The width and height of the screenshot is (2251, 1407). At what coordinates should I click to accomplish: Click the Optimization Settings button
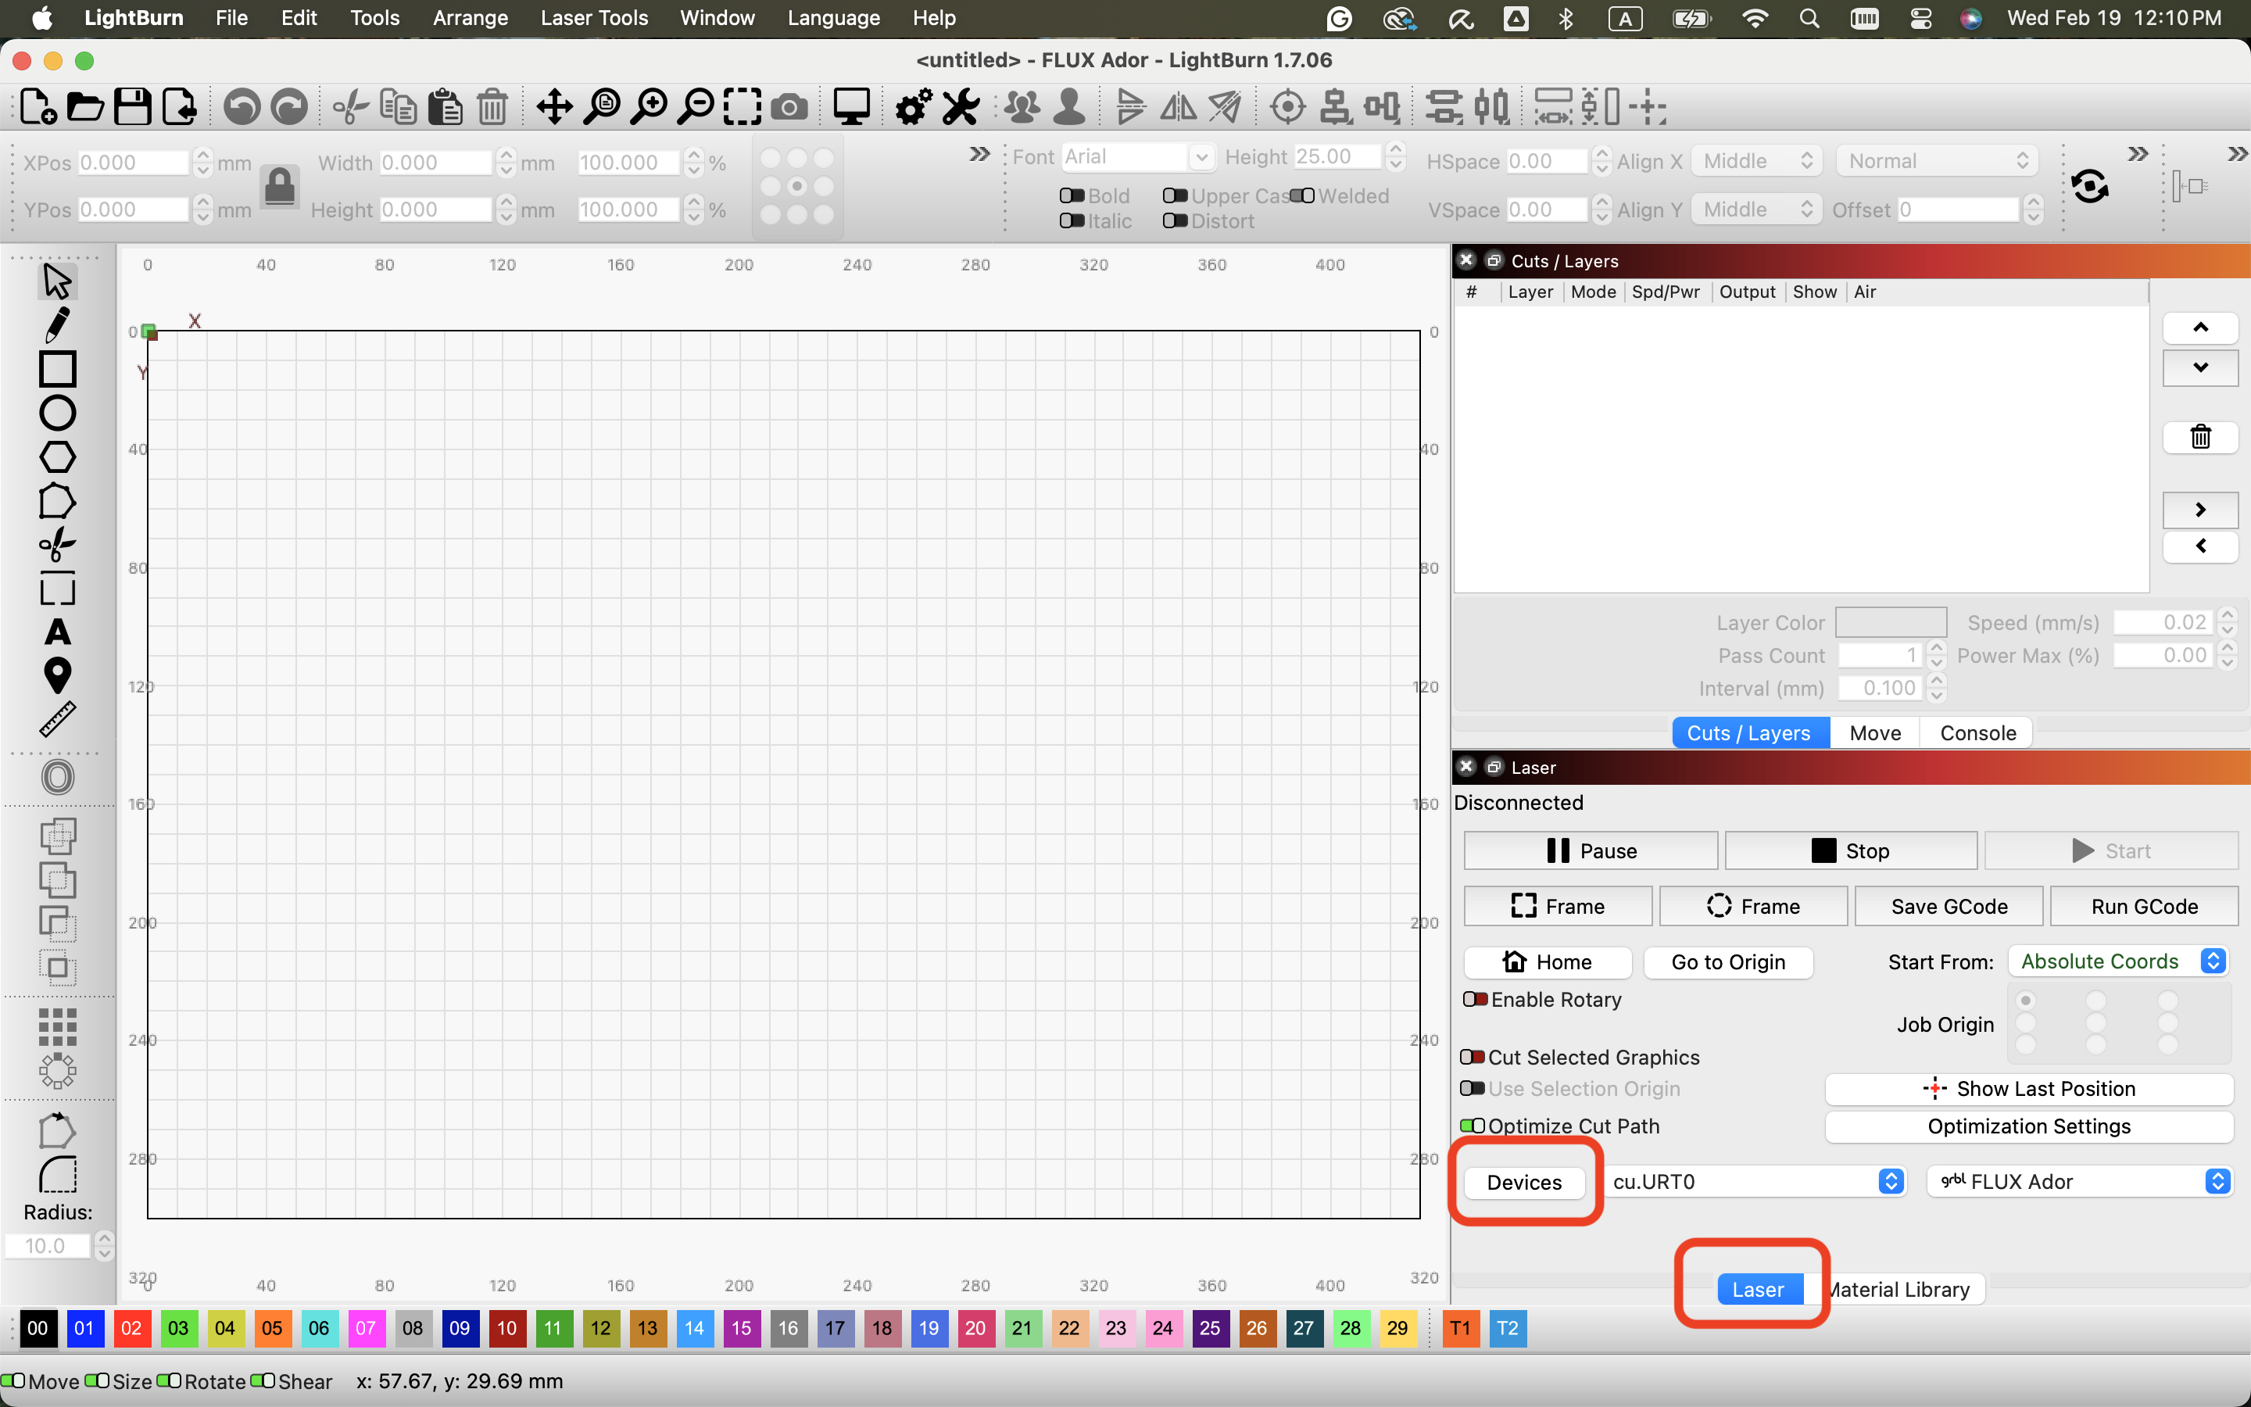(x=2029, y=1126)
